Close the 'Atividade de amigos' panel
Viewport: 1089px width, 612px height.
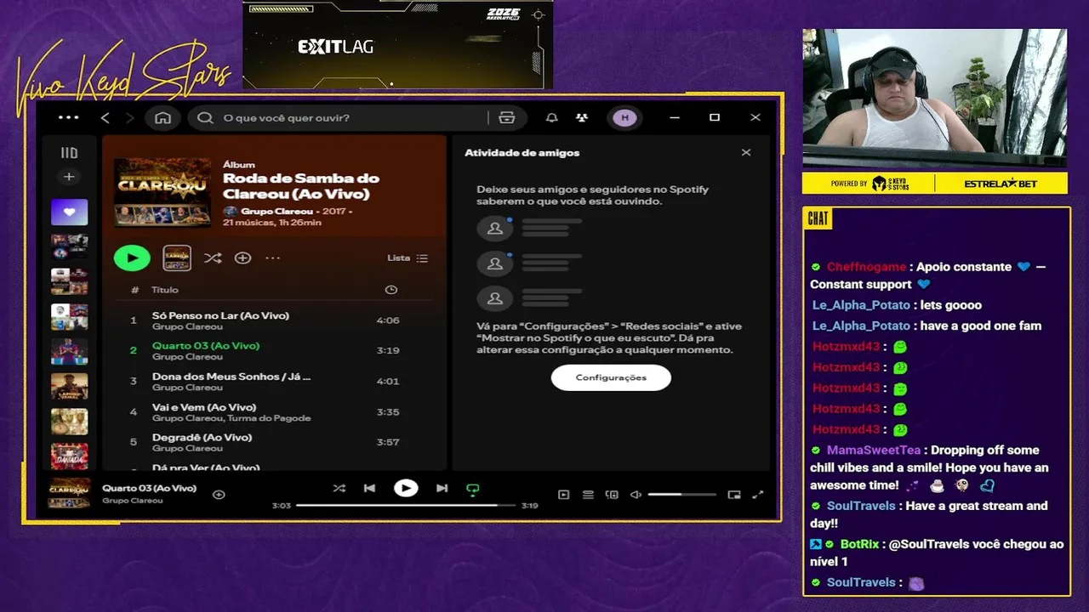pyautogui.click(x=746, y=153)
